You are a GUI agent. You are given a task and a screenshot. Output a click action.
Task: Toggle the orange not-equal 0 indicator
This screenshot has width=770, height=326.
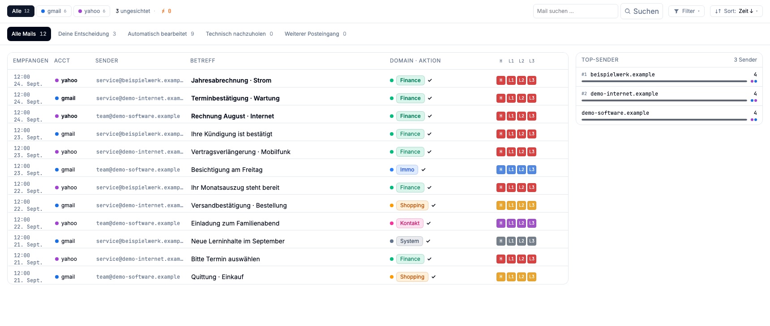point(166,11)
